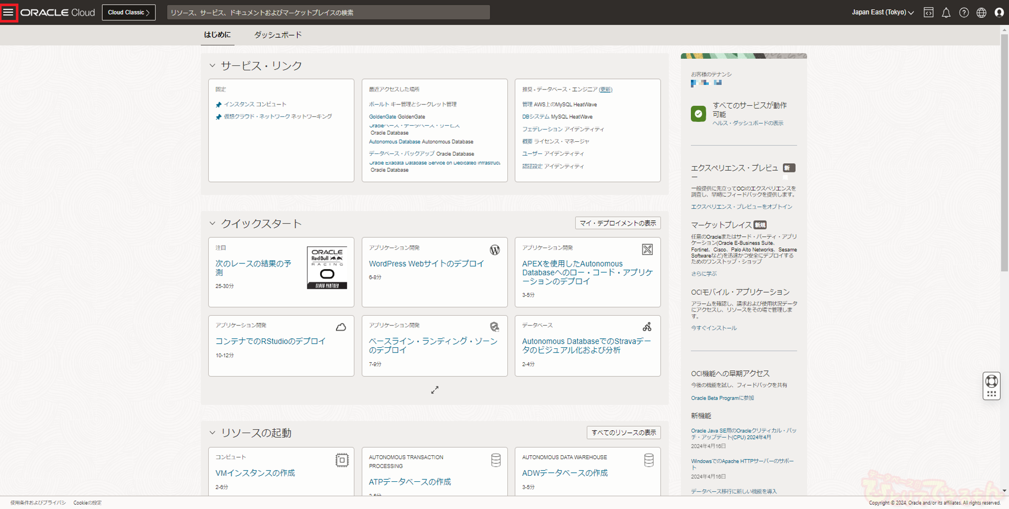Collapse the リソースの起動 section

[x=212, y=433]
